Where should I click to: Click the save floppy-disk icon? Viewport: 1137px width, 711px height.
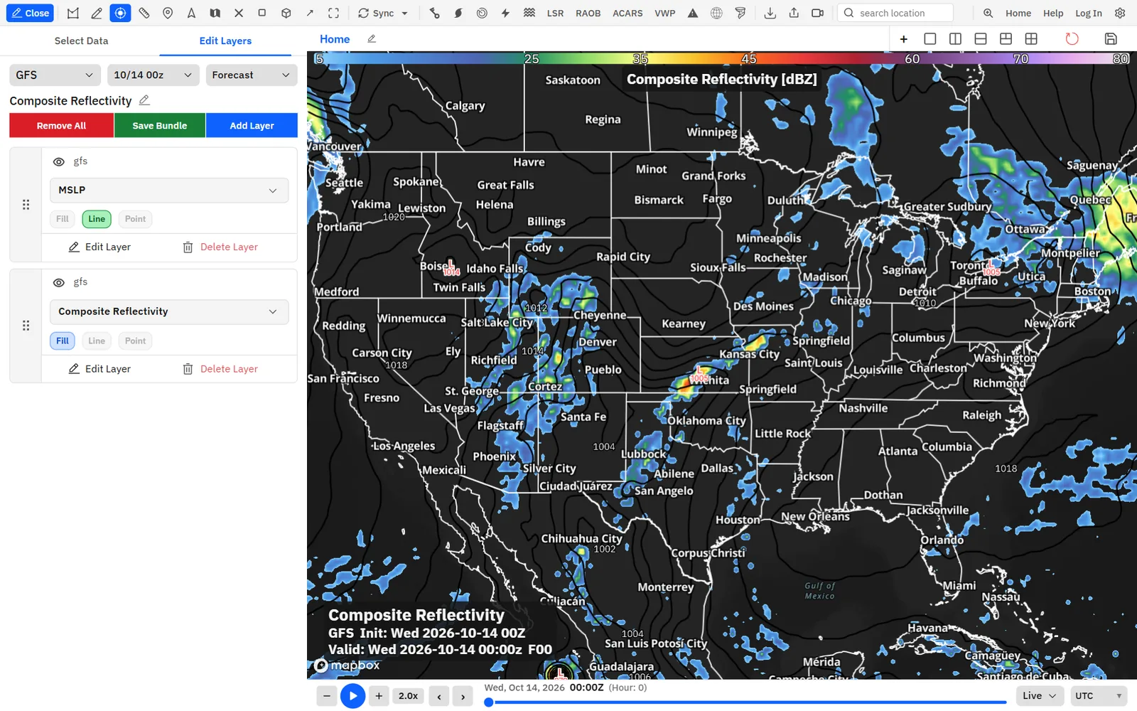(1111, 39)
